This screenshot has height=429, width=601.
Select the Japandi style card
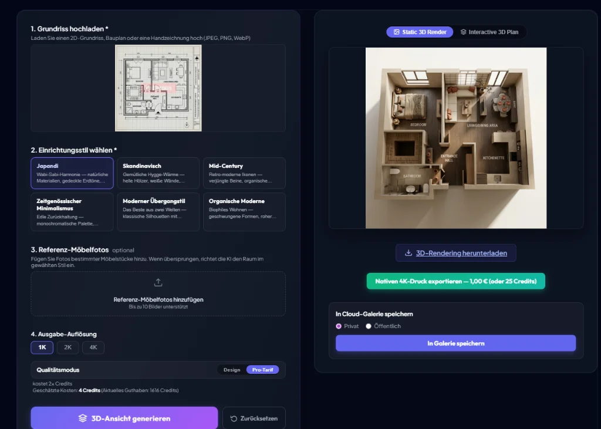(72, 173)
